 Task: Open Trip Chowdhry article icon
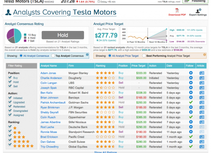[202, 146]
